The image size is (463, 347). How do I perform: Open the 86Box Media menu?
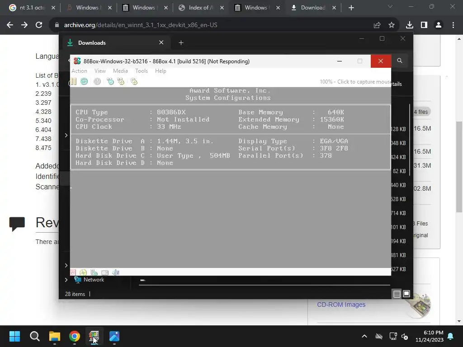point(120,71)
